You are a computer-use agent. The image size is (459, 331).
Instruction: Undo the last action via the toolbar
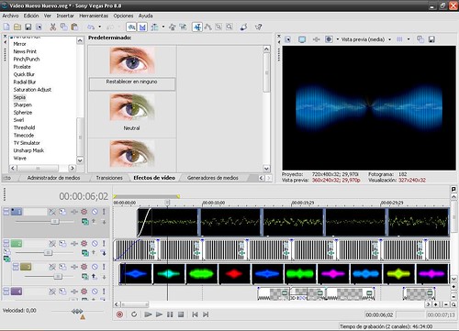pos(91,27)
